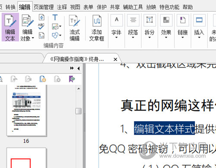Click the 编辑内容 group label
The width and height of the screenshot is (216, 168).
click(x=54, y=46)
